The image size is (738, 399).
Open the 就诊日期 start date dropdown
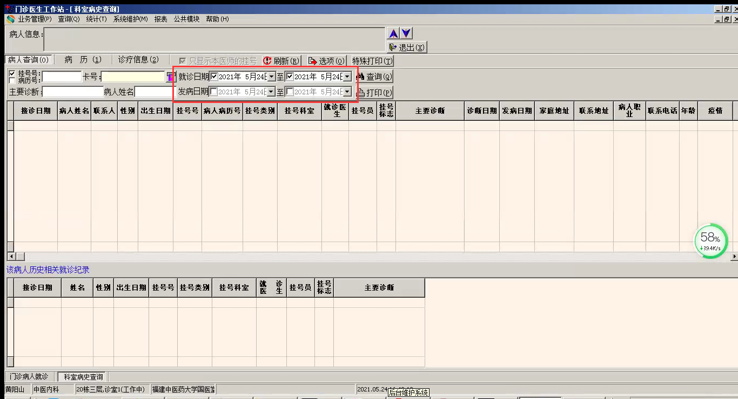271,77
